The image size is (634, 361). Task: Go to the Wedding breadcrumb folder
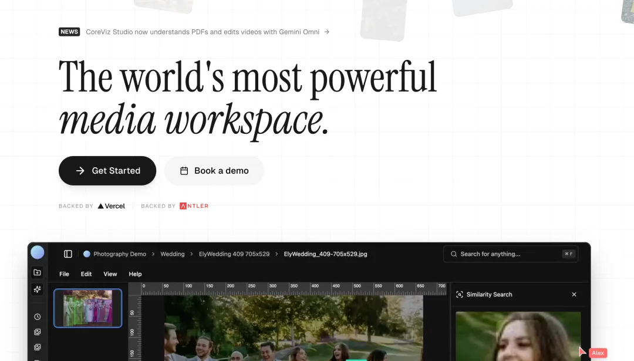pos(172,254)
